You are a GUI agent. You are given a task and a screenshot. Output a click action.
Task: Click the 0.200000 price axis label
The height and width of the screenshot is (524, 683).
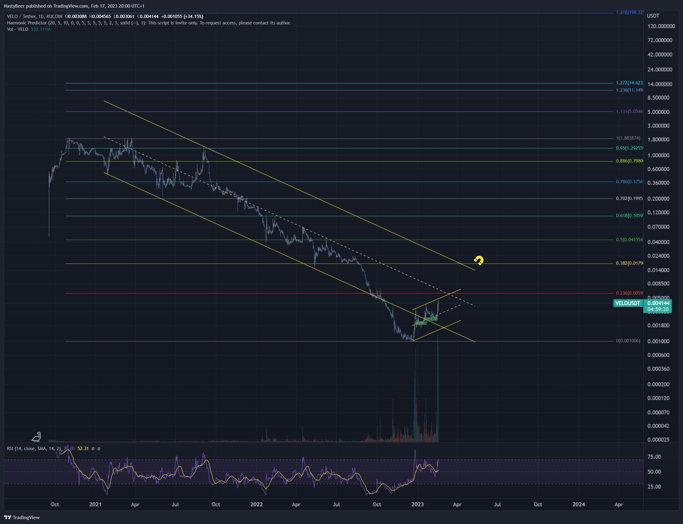(659, 199)
